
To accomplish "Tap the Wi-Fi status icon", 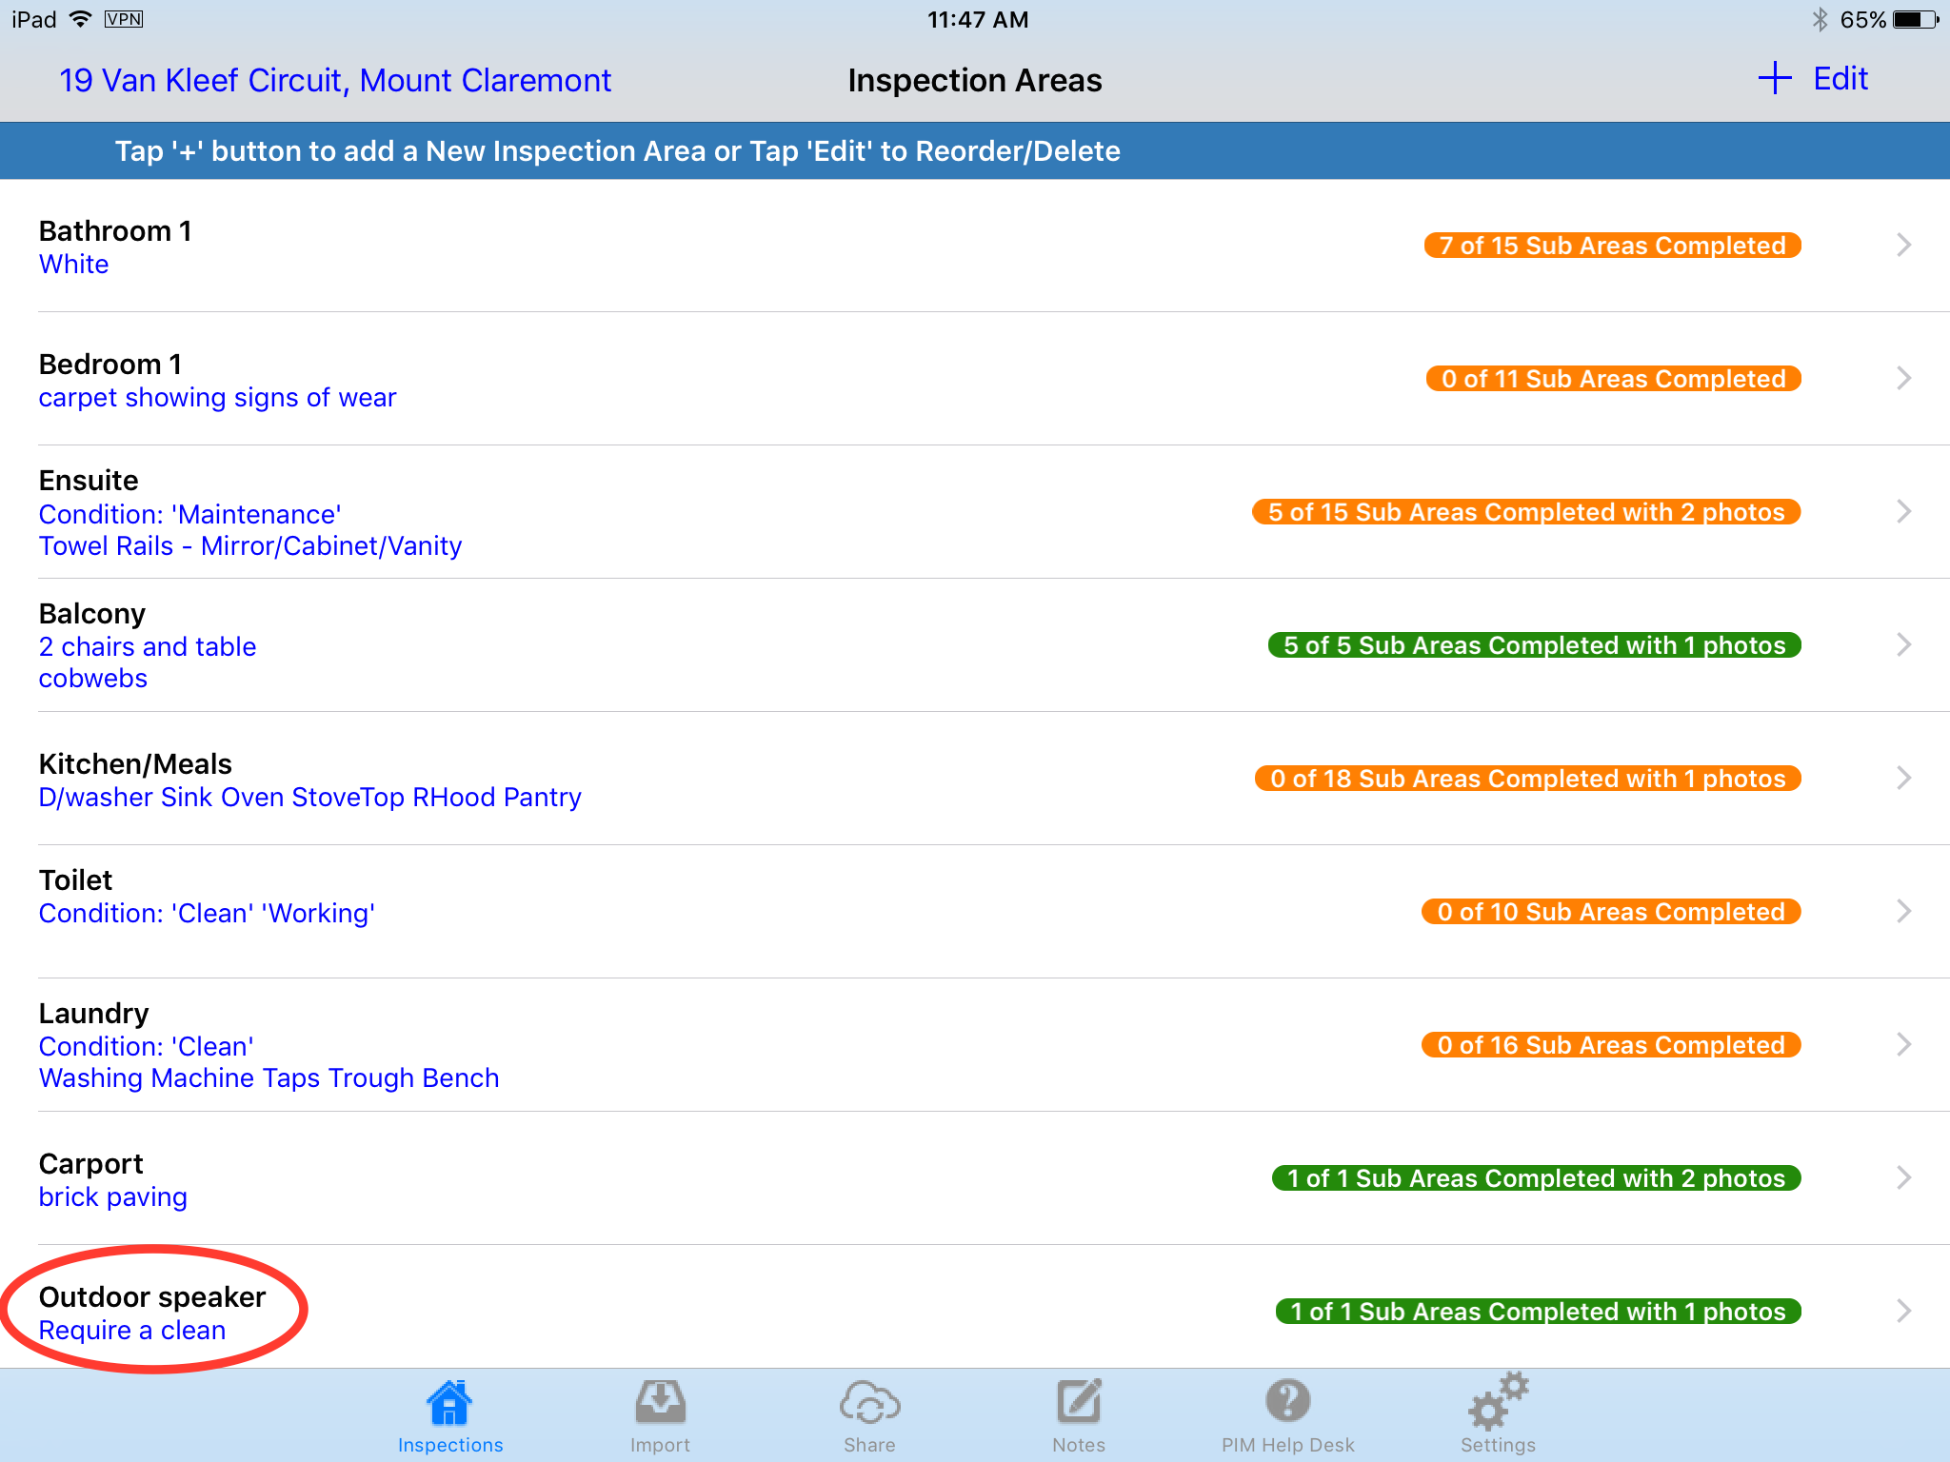I will [81, 20].
